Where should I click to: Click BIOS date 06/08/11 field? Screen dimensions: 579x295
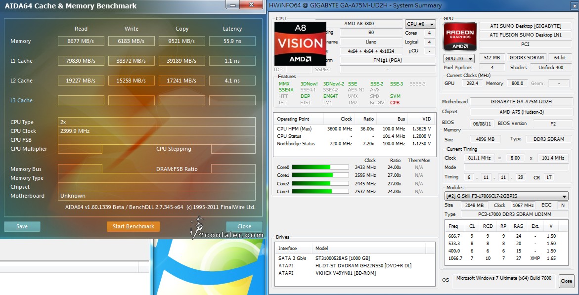click(482, 124)
